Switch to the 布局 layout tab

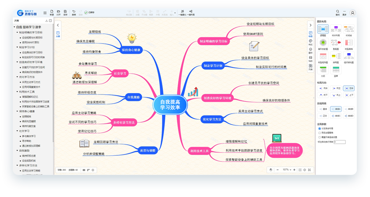click(310, 34)
